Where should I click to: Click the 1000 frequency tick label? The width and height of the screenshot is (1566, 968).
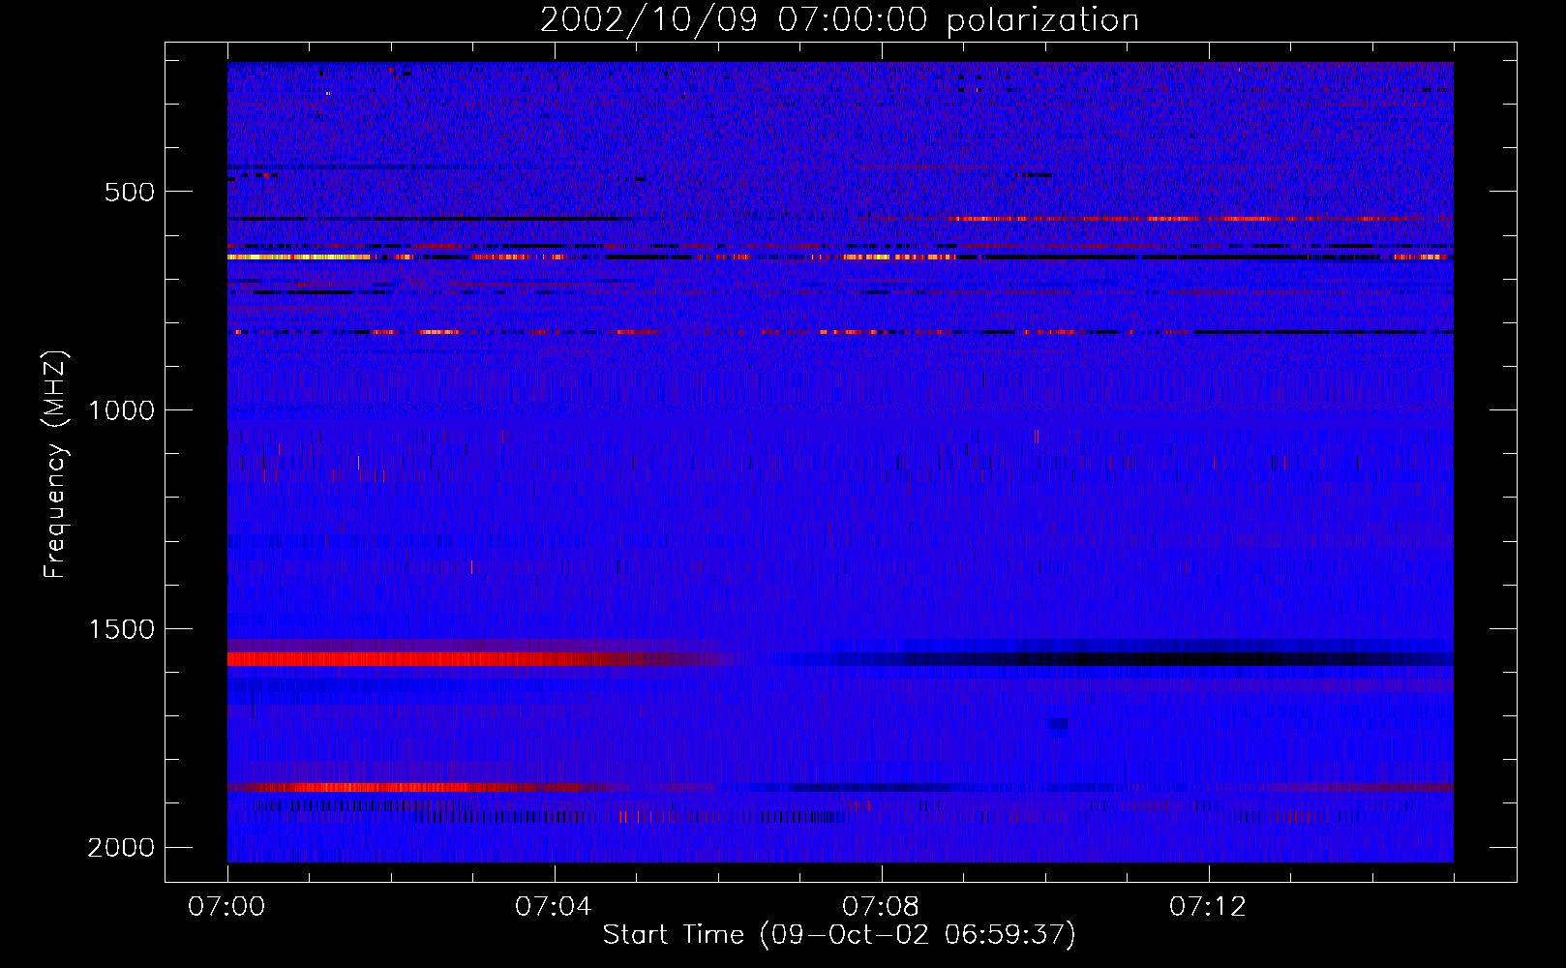click(x=121, y=410)
